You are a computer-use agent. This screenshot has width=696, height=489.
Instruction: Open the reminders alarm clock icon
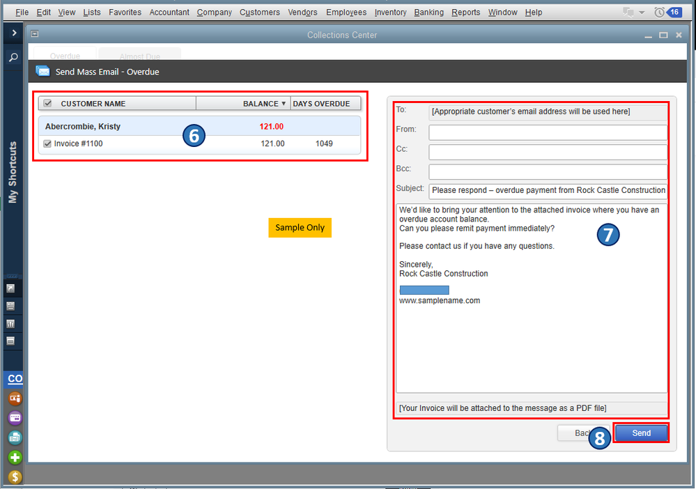pyautogui.click(x=659, y=13)
